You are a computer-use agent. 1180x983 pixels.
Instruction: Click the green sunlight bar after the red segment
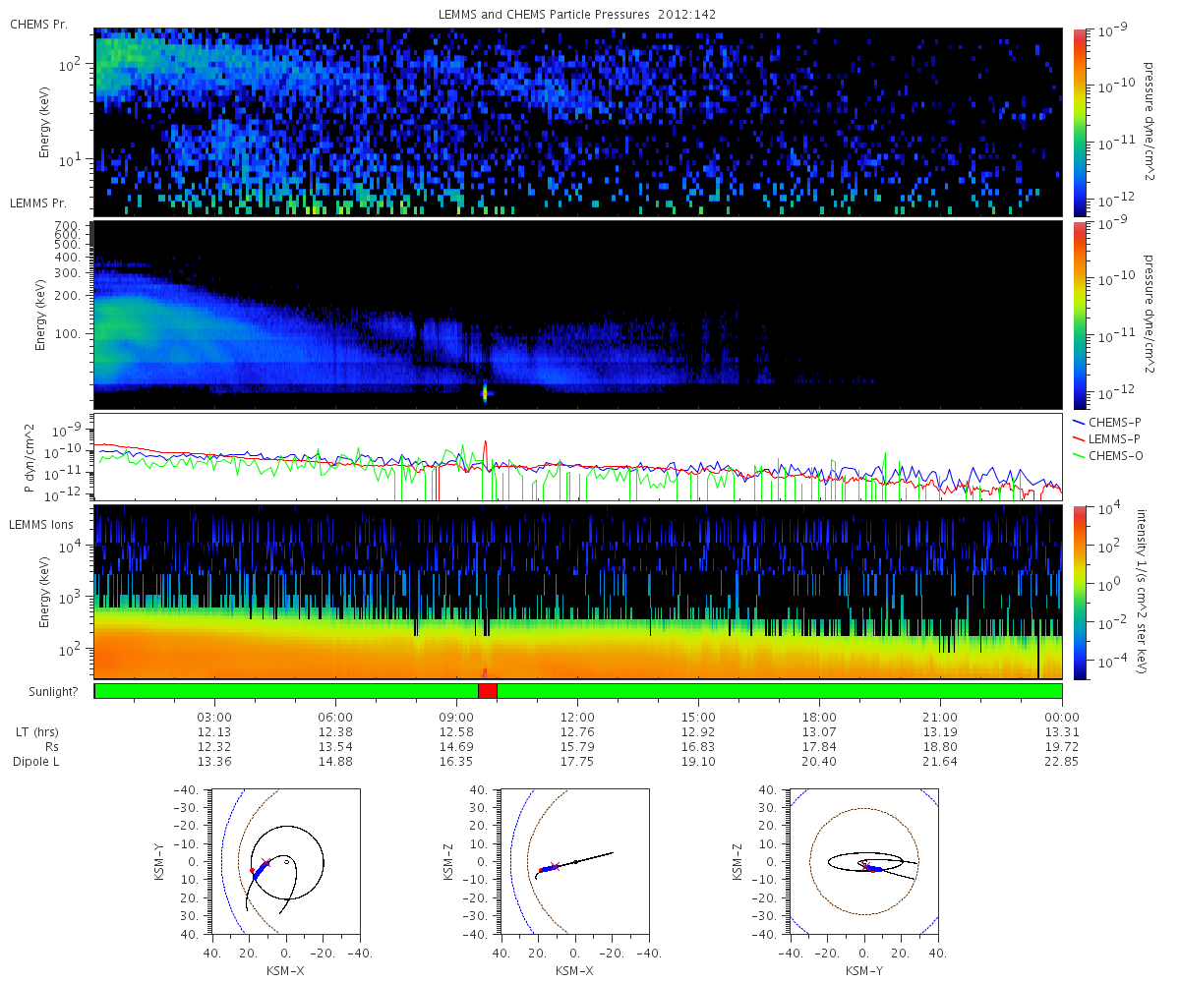(780, 691)
